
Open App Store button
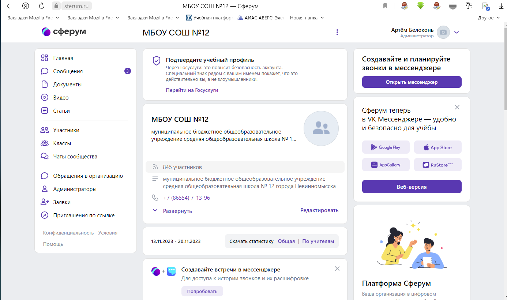point(438,147)
